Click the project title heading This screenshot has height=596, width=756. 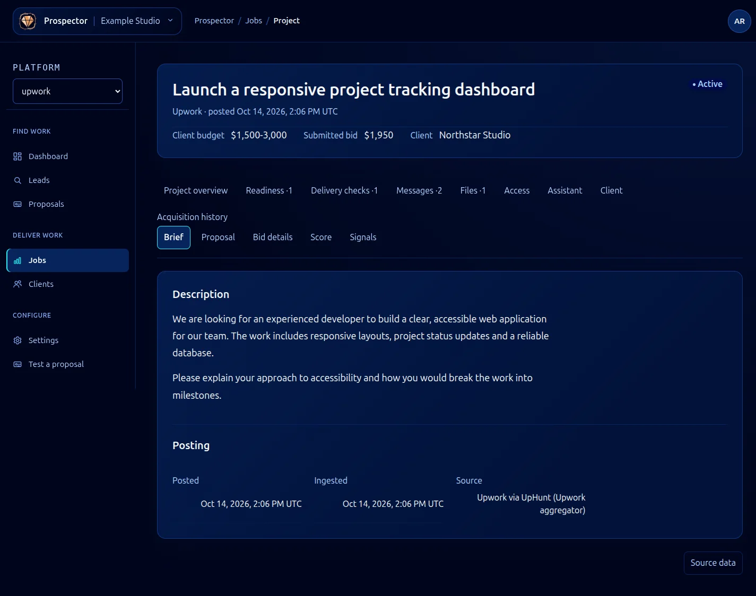click(353, 90)
